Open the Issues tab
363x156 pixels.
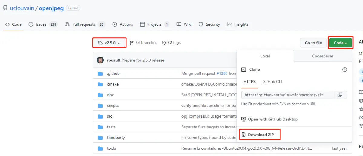point(43,24)
